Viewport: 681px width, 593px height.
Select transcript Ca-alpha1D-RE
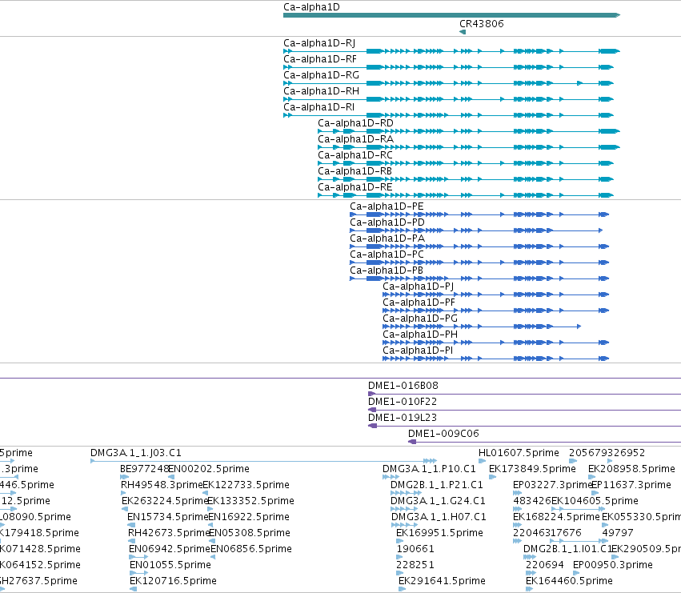(466, 195)
